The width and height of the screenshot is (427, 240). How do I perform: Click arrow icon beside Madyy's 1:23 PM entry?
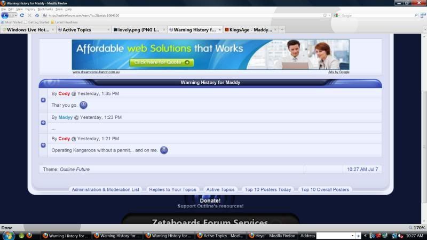tap(43, 123)
